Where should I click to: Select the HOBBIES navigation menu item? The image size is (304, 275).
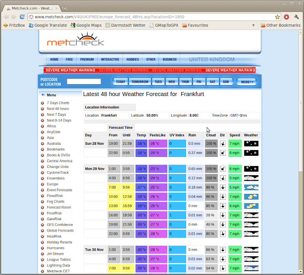pyautogui.click(x=133, y=59)
